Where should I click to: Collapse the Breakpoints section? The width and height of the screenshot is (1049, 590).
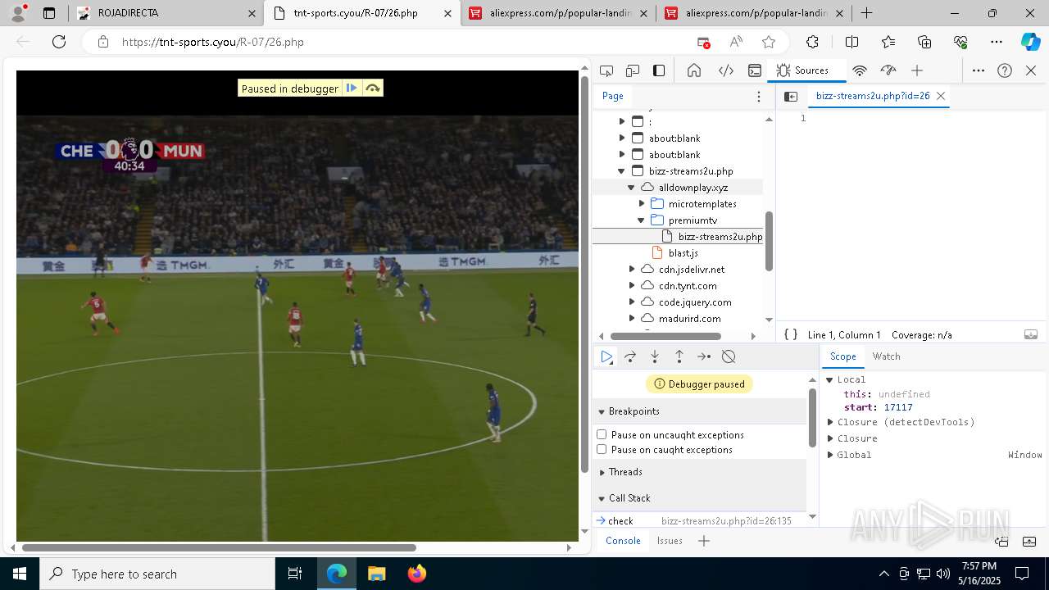tap(602, 411)
